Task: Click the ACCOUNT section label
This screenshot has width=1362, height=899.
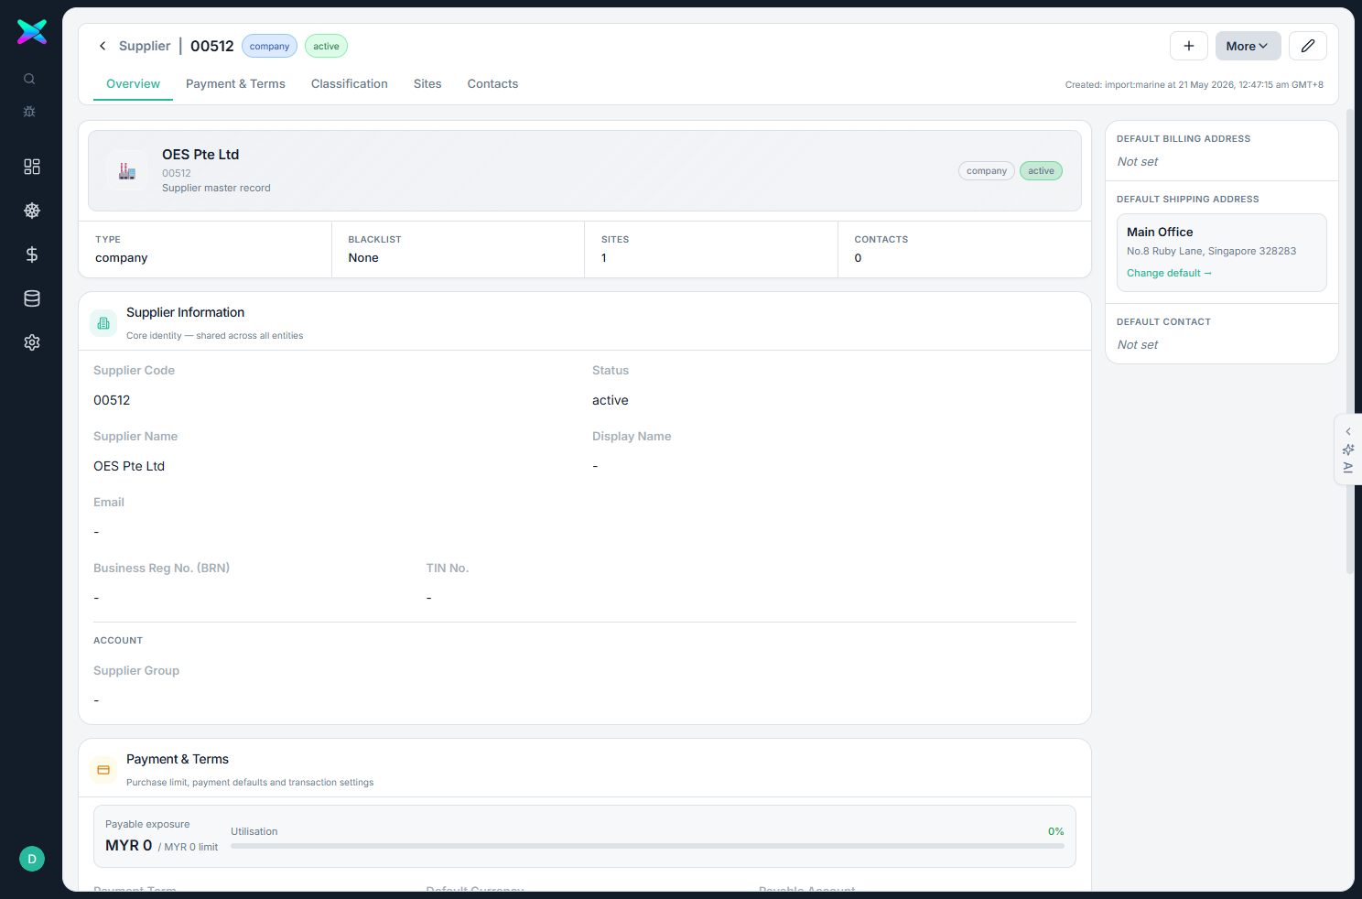Action: (x=118, y=640)
